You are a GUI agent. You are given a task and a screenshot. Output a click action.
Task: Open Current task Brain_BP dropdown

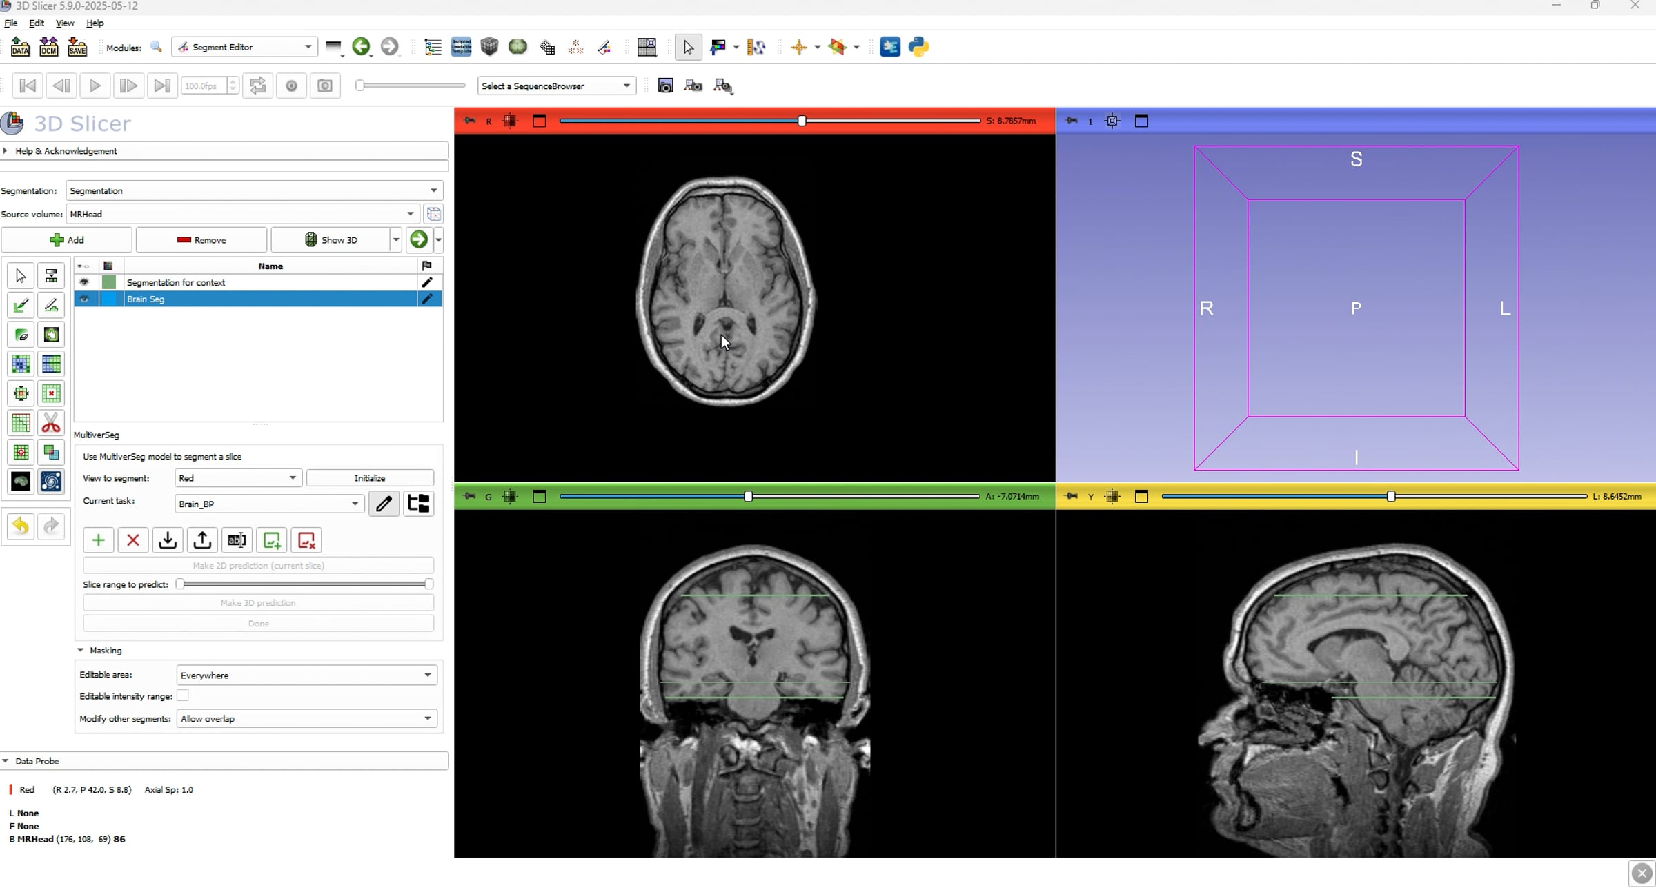point(269,504)
